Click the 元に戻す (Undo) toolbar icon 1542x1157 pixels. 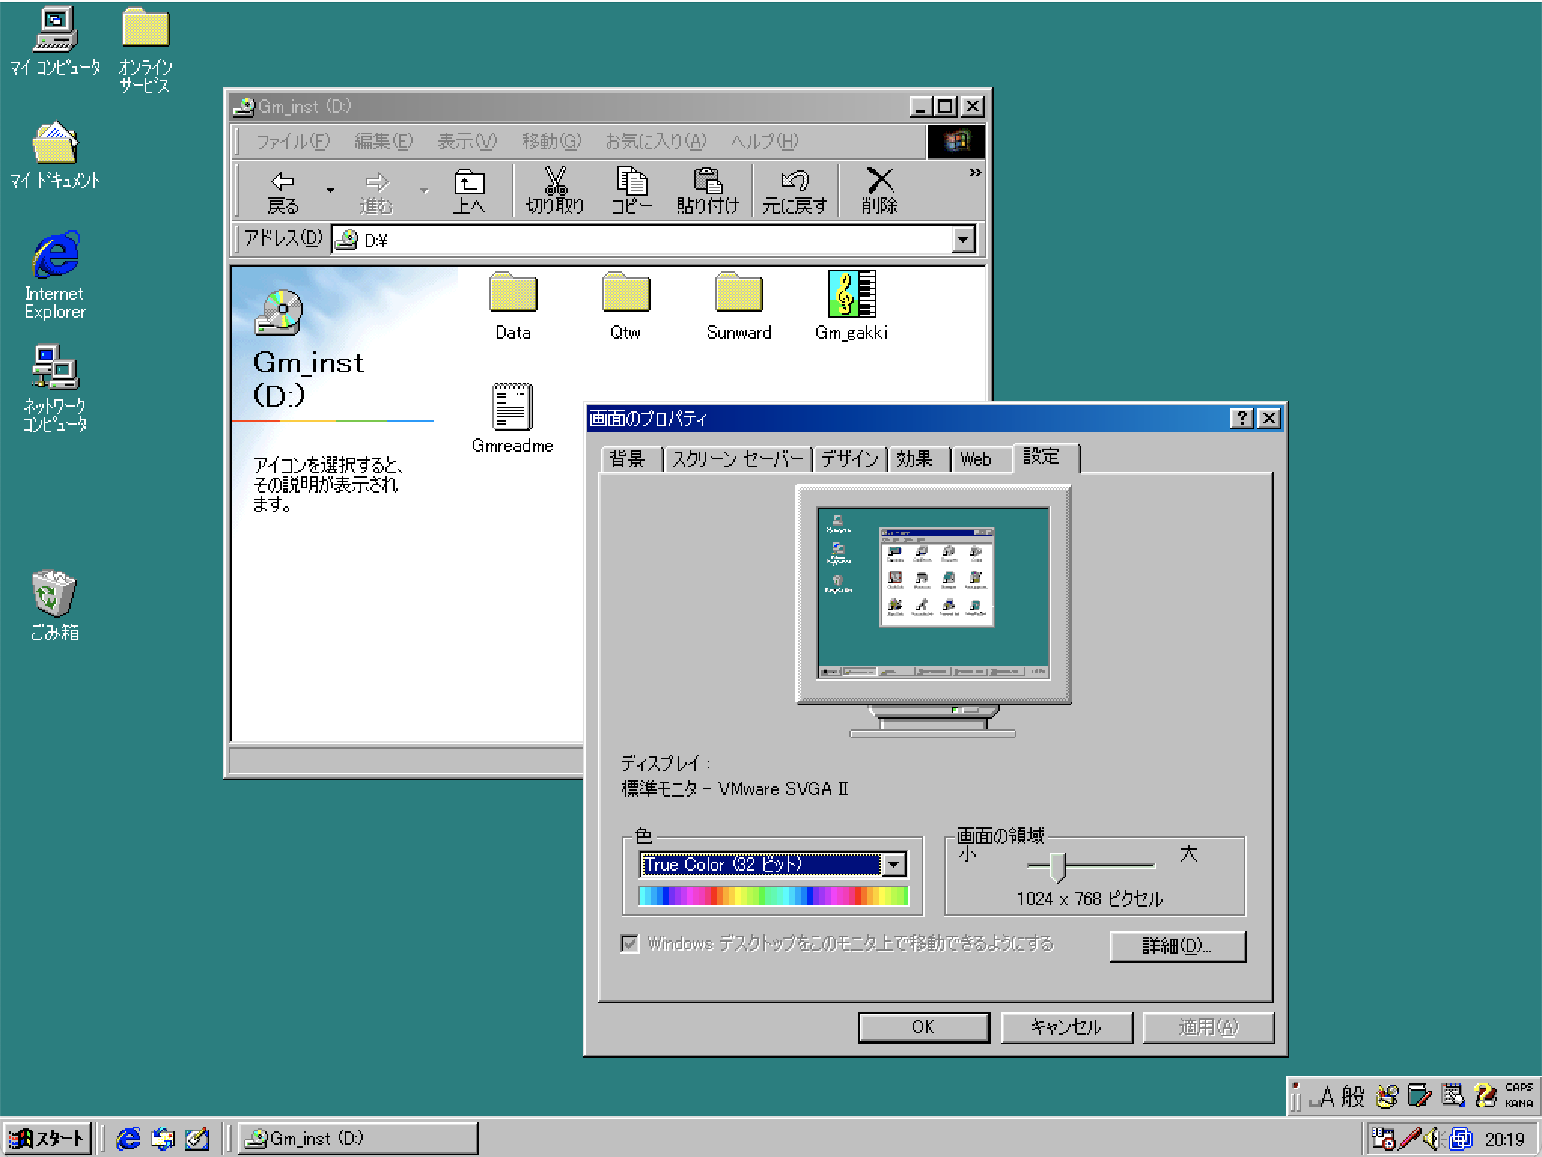pos(795,192)
